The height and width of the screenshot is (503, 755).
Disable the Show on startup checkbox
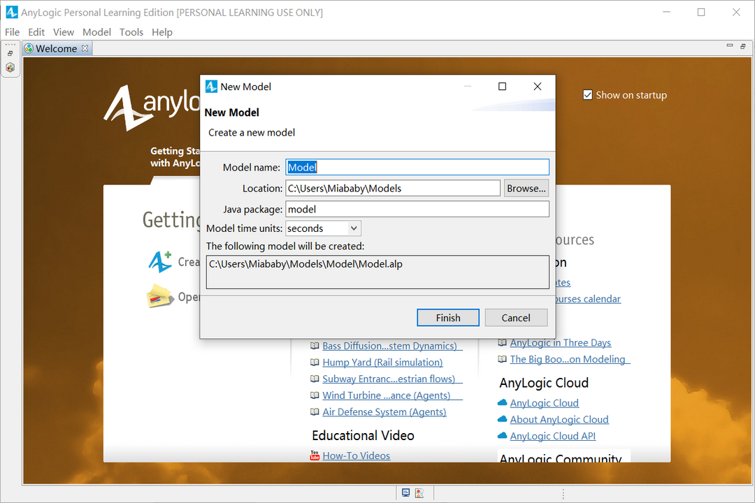click(x=588, y=95)
